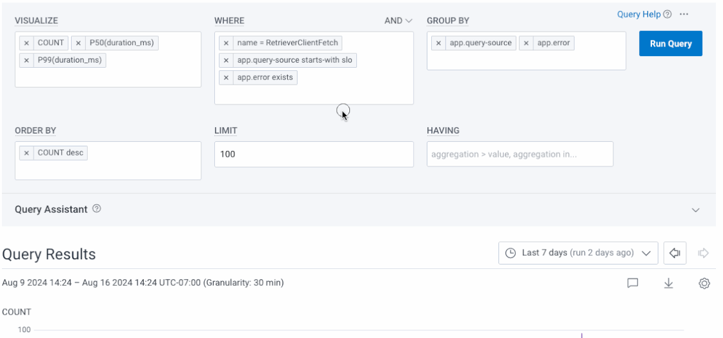The width and height of the screenshot is (723, 338).
Task: Open the graph settings gear icon
Action: coord(704,283)
